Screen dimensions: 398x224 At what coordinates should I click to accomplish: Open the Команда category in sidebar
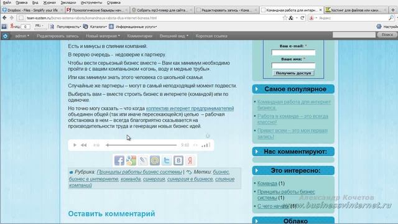pos(267,184)
